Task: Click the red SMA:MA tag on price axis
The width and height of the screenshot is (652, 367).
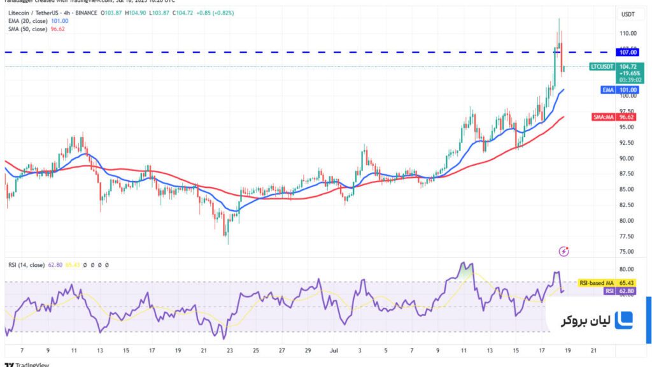Action: click(604, 117)
